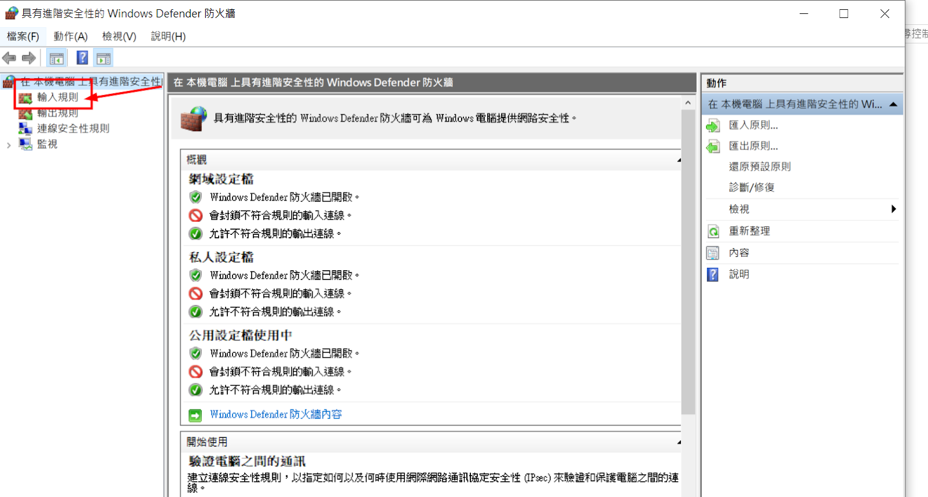Click the red blocked icon under 公用設定檔使用中

pyautogui.click(x=196, y=372)
